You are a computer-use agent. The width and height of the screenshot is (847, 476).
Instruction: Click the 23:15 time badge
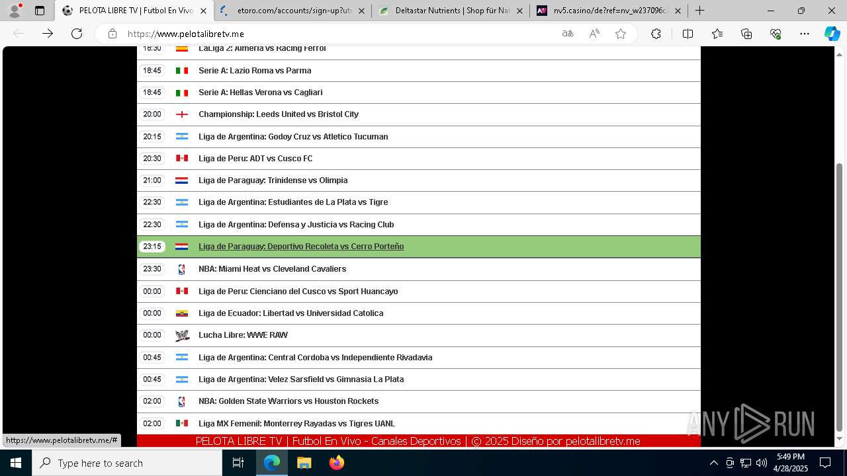pyautogui.click(x=152, y=247)
